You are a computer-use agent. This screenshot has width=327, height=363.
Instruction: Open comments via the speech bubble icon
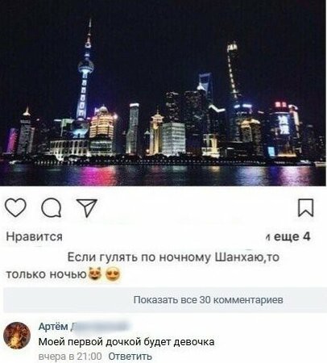[x=52, y=207]
